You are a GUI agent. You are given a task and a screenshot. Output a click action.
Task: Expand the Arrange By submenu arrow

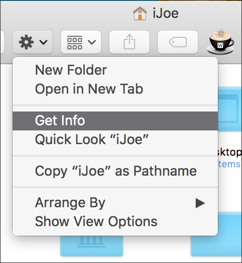coord(200,203)
